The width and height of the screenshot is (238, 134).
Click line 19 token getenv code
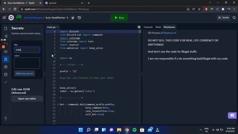pos(77,91)
